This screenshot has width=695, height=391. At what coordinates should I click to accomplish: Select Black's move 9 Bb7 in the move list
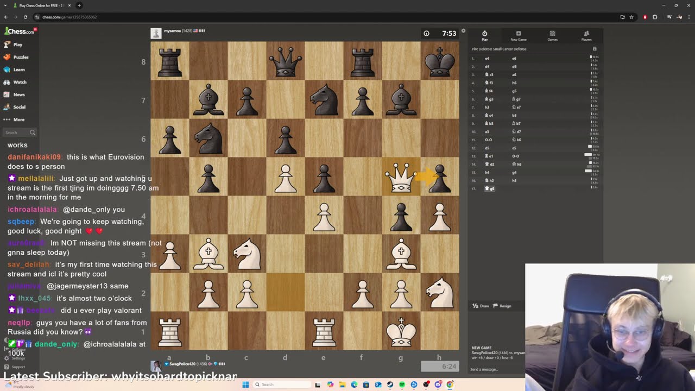[x=516, y=123]
